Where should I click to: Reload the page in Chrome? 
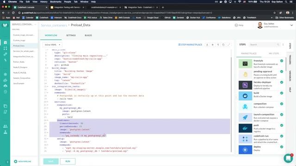(x=13, y=13)
